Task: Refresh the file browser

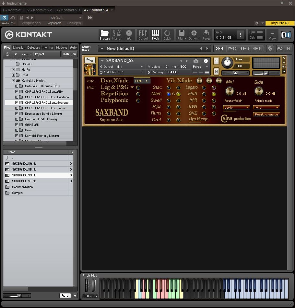Action: pyautogui.click(x=7, y=54)
